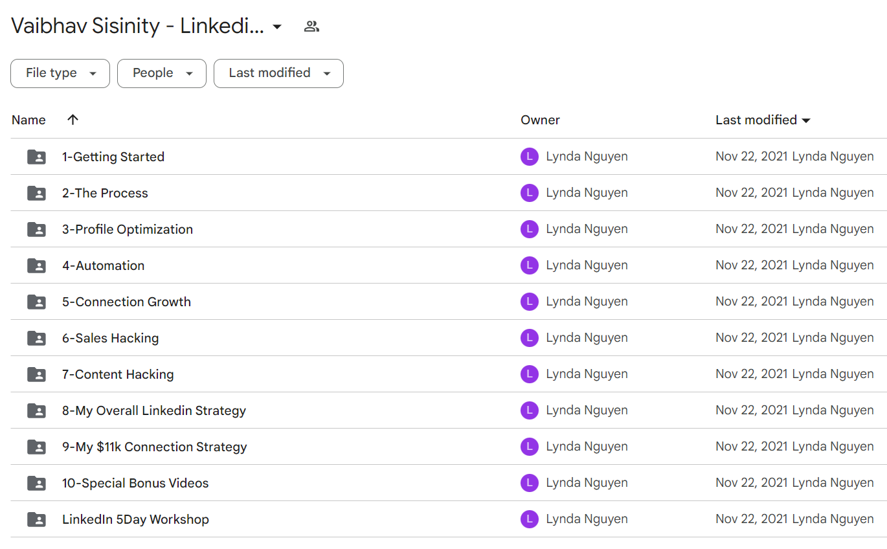Click the Name column header
The height and width of the screenshot is (549, 887).
(x=28, y=120)
